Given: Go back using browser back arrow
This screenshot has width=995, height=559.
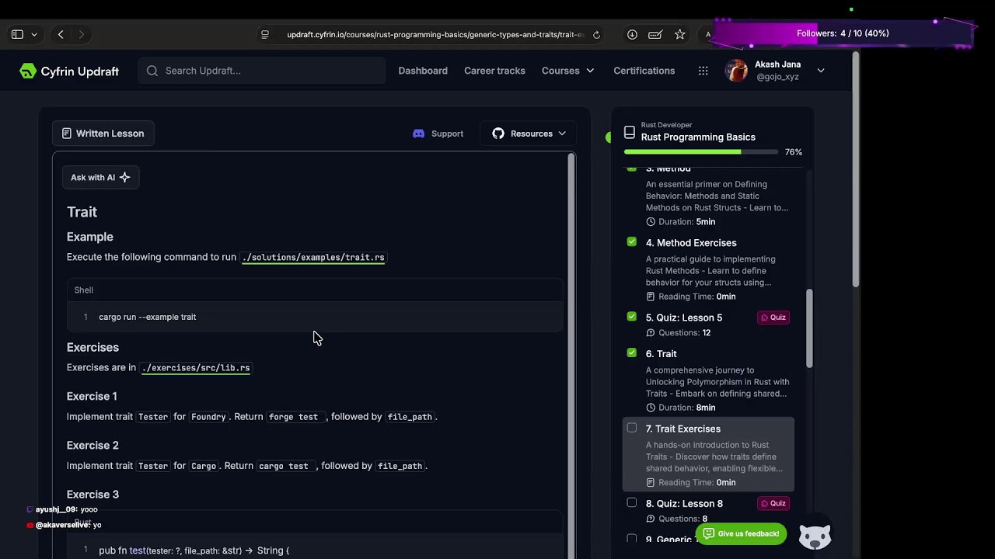Looking at the screenshot, I should click(61, 34).
